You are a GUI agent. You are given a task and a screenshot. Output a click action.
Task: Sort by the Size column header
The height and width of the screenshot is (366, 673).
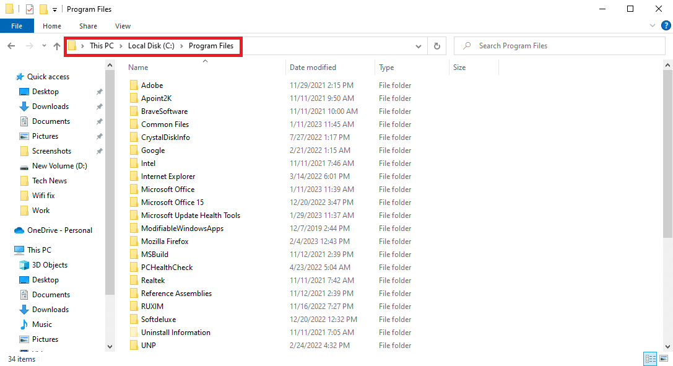click(459, 68)
